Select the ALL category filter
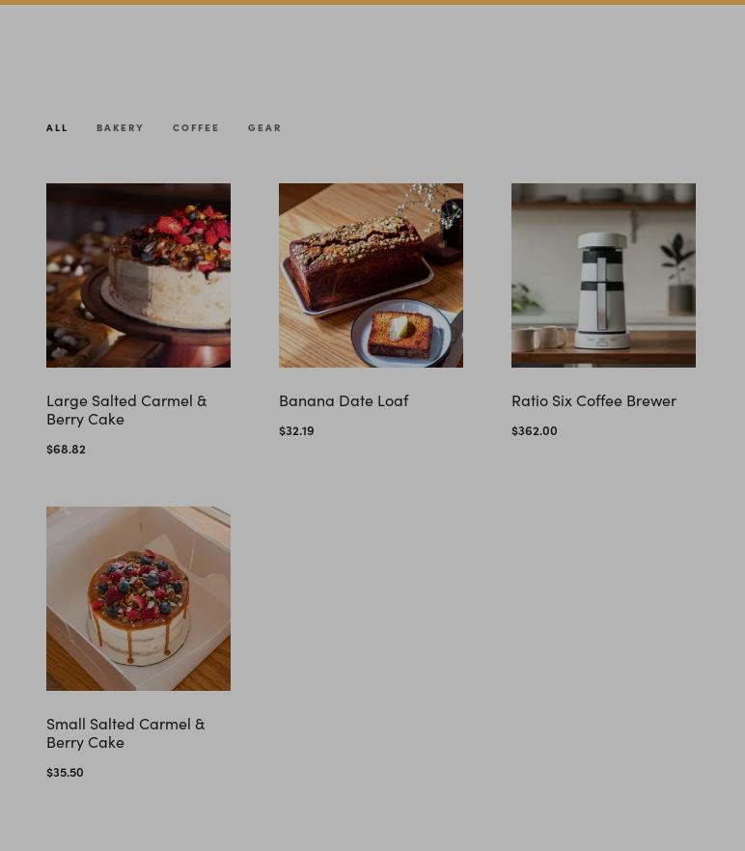The width and height of the screenshot is (745, 851). coord(57,127)
